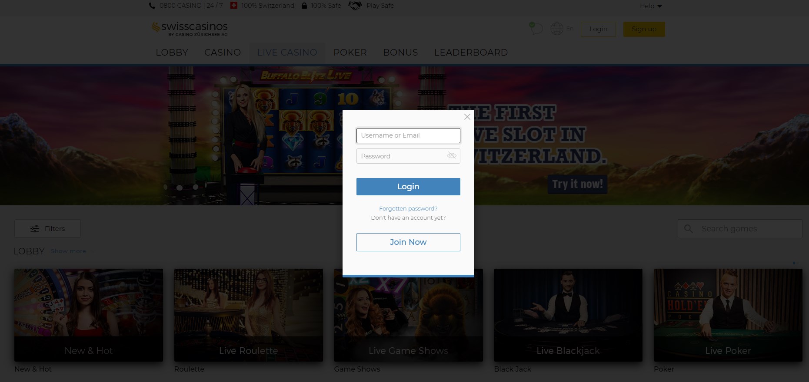Click the 'Roulette' caption below thumbnail
This screenshot has width=809, height=382.
(x=189, y=369)
